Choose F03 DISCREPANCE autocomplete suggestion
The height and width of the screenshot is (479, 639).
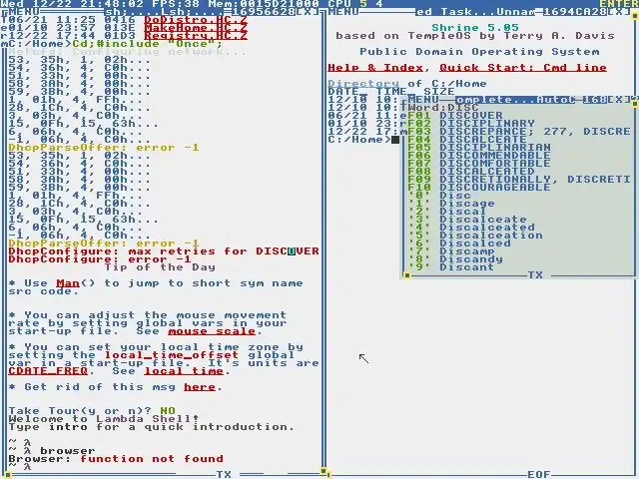coord(519,132)
